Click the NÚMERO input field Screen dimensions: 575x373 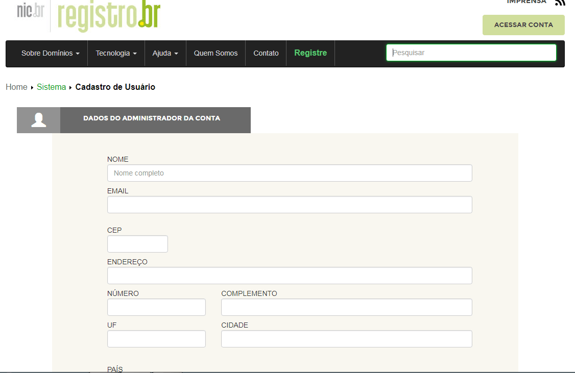tap(156, 307)
